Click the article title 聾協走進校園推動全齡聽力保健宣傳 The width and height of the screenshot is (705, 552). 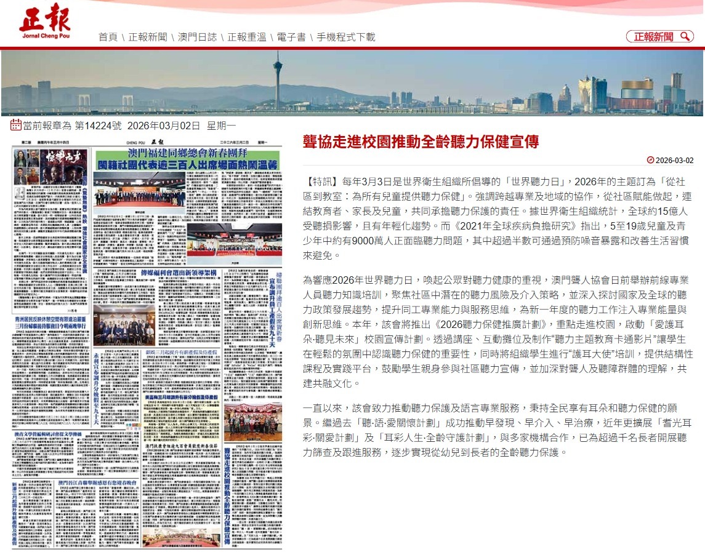[x=421, y=142]
